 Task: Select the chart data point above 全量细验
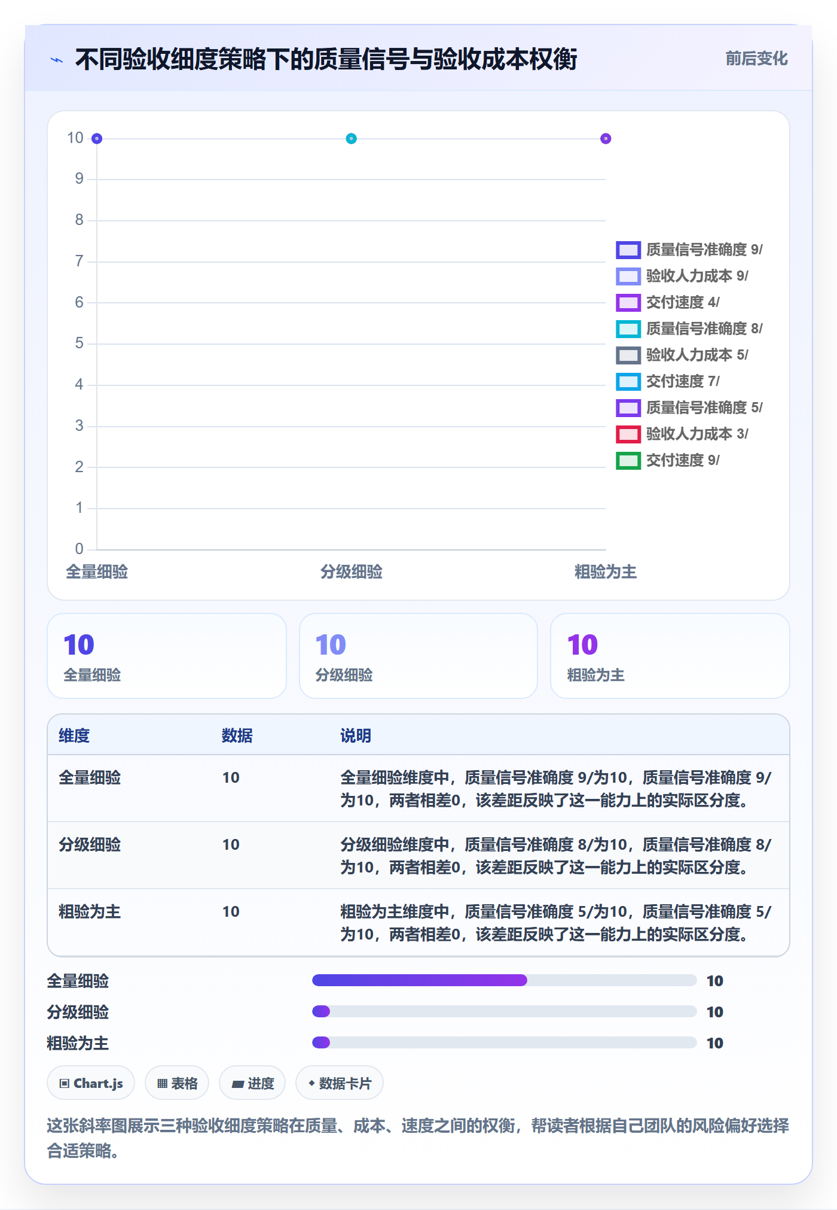tap(97, 139)
